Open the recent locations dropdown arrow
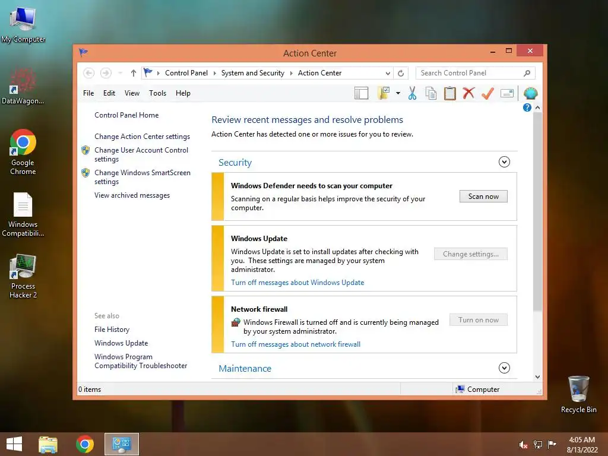Image resolution: width=608 pixels, height=456 pixels. point(120,73)
